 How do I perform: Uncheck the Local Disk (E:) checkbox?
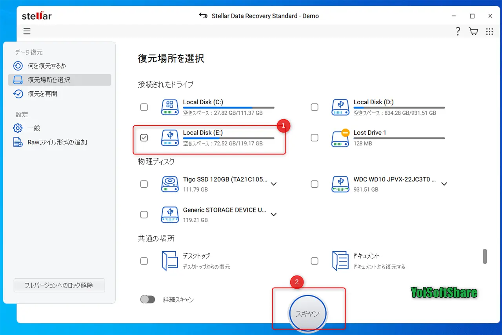pos(144,138)
